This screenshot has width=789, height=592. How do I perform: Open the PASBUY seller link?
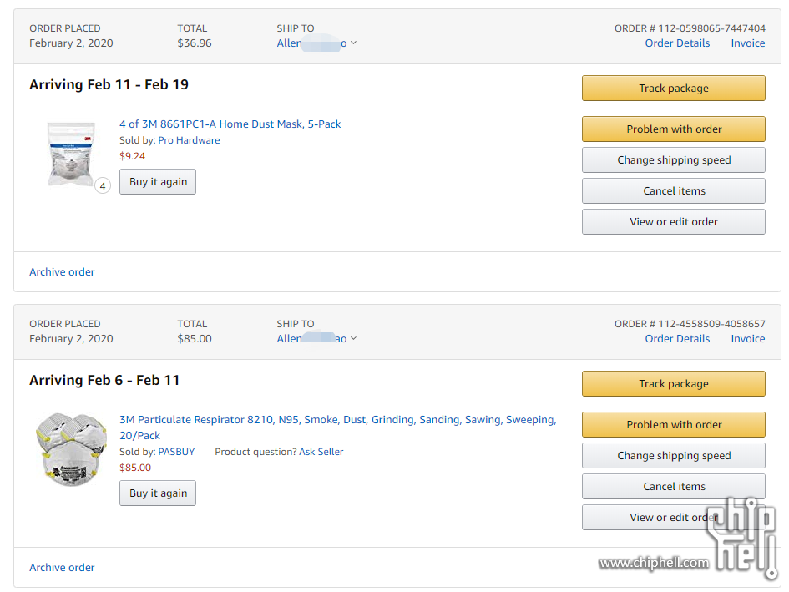coord(176,452)
